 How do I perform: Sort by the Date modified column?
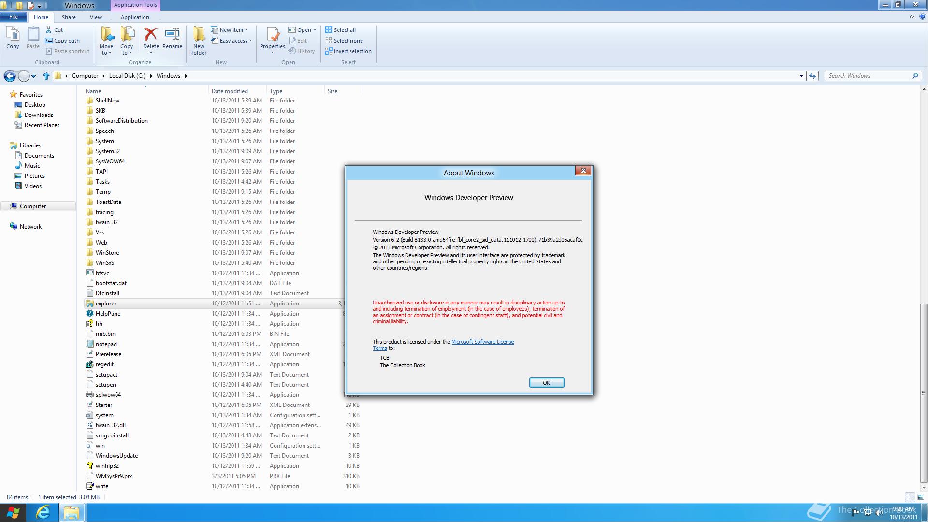coord(237,91)
